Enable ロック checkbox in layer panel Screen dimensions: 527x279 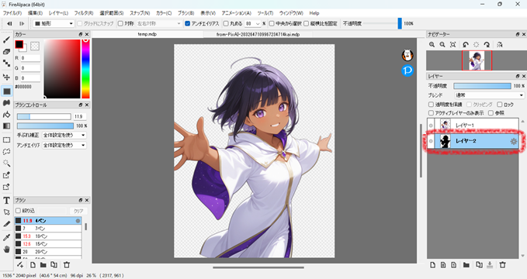pos(499,105)
